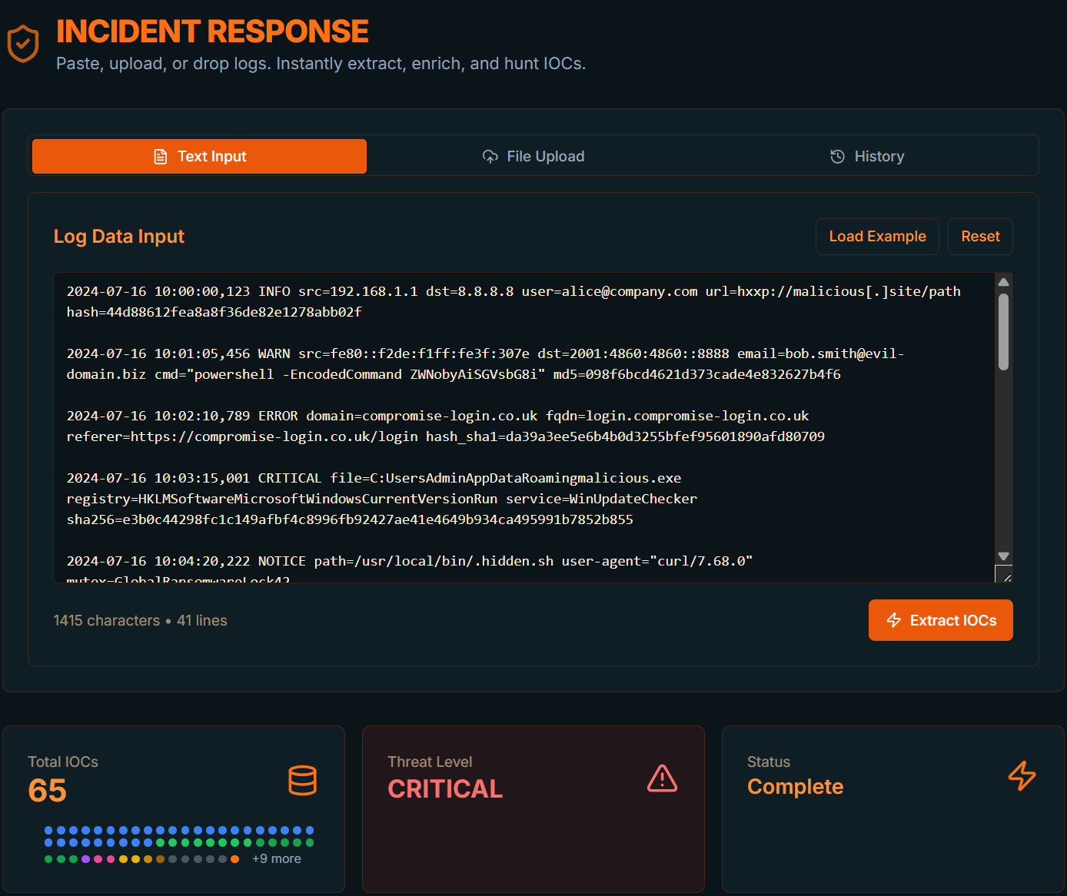Screen dimensions: 1067x896
Task: Click inside the log data text area
Action: coord(524,427)
